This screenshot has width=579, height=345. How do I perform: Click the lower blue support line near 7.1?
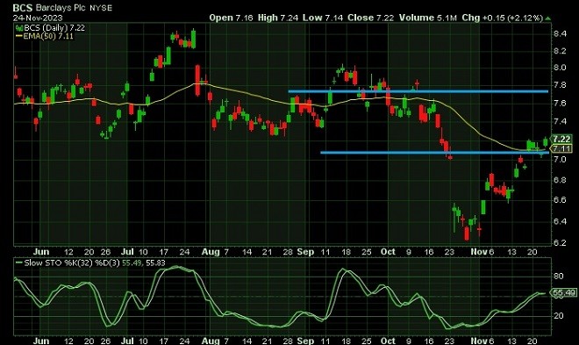[x=434, y=152]
